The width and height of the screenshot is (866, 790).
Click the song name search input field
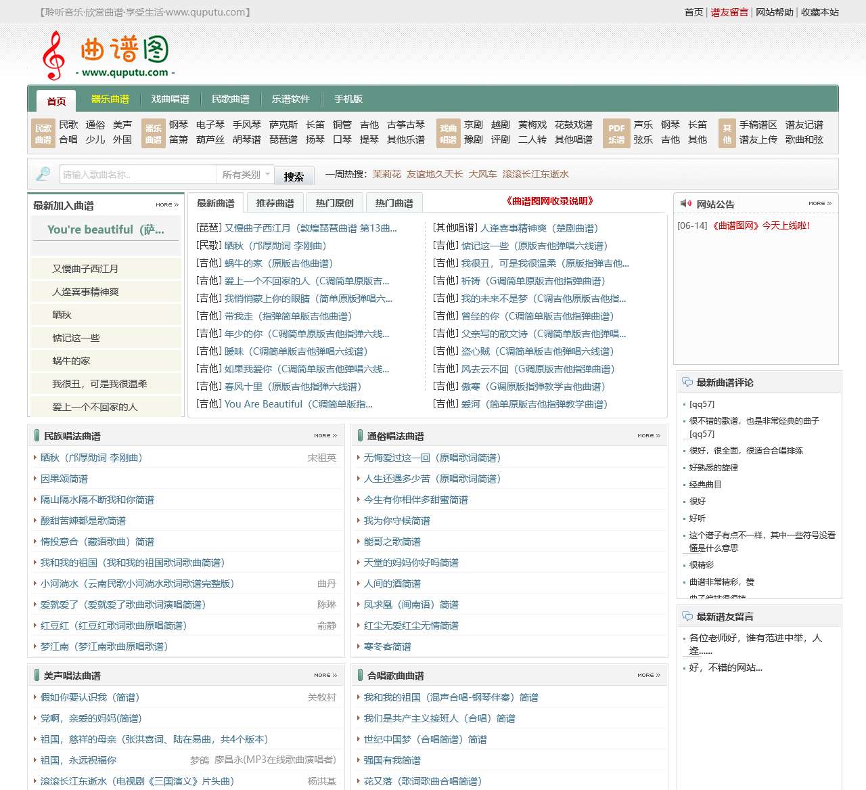pyautogui.click(x=138, y=175)
